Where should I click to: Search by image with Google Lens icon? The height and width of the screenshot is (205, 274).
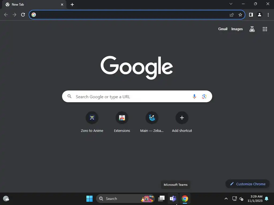[204, 96]
